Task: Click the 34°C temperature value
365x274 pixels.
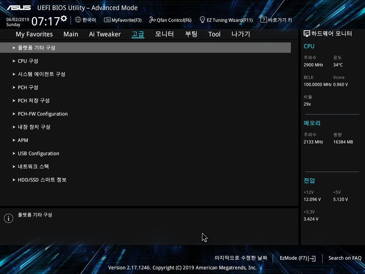Action: click(x=338, y=65)
